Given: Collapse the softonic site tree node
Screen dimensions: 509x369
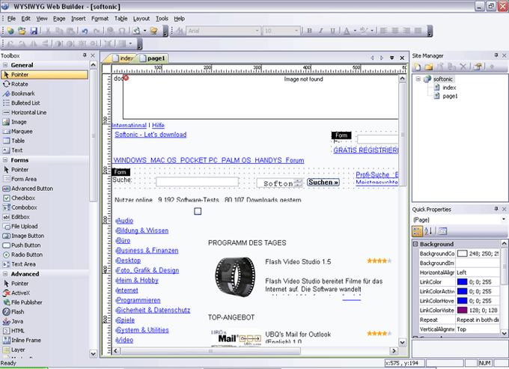Looking at the screenshot, I should (x=418, y=79).
